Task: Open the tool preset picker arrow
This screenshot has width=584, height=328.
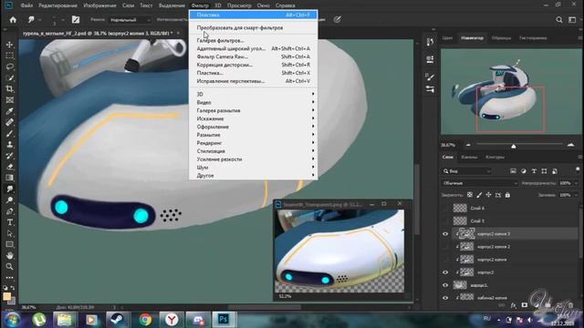Action: click(x=40, y=20)
